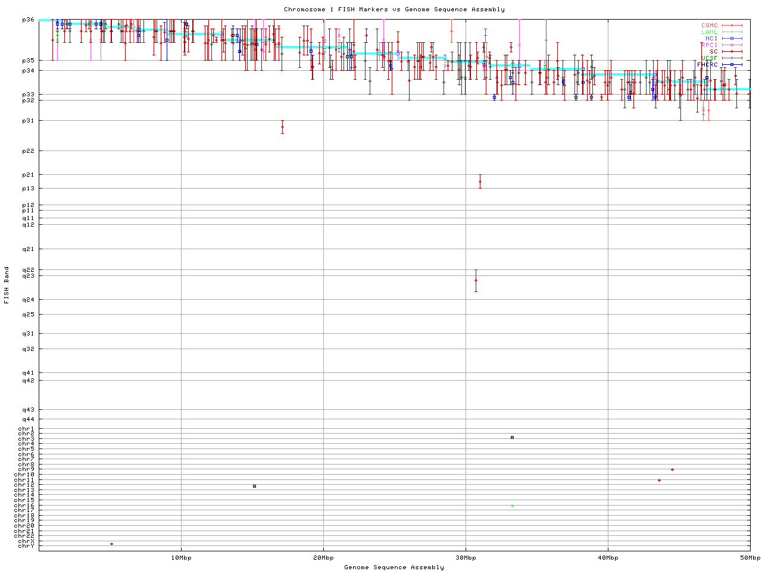
Task: Select the Genome Sequence Assembly axis label
Action: click(394, 567)
